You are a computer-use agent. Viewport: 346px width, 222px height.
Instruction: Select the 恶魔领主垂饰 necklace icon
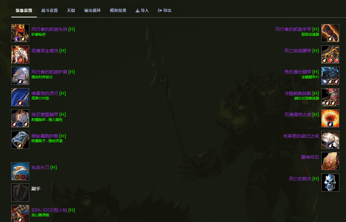20,54
